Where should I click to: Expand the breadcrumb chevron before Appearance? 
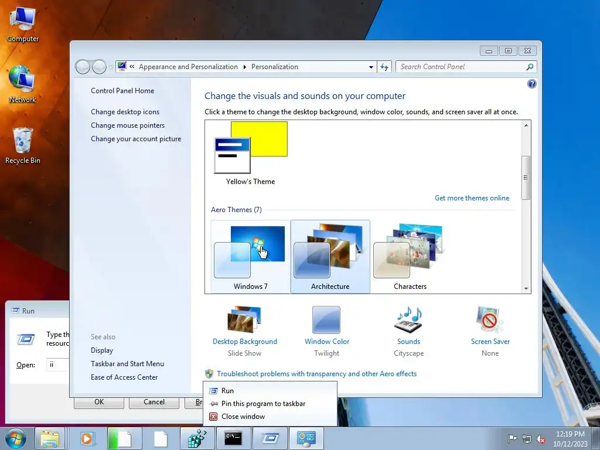click(x=132, y=67)
